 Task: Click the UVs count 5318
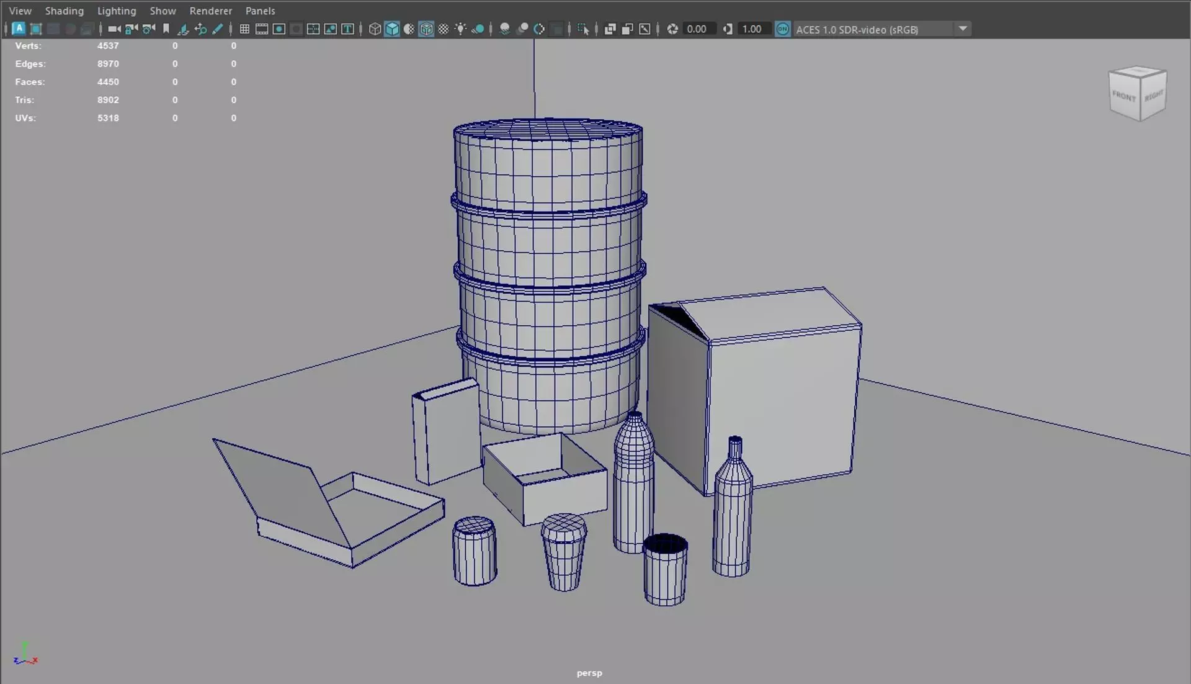tap(108, 118)
